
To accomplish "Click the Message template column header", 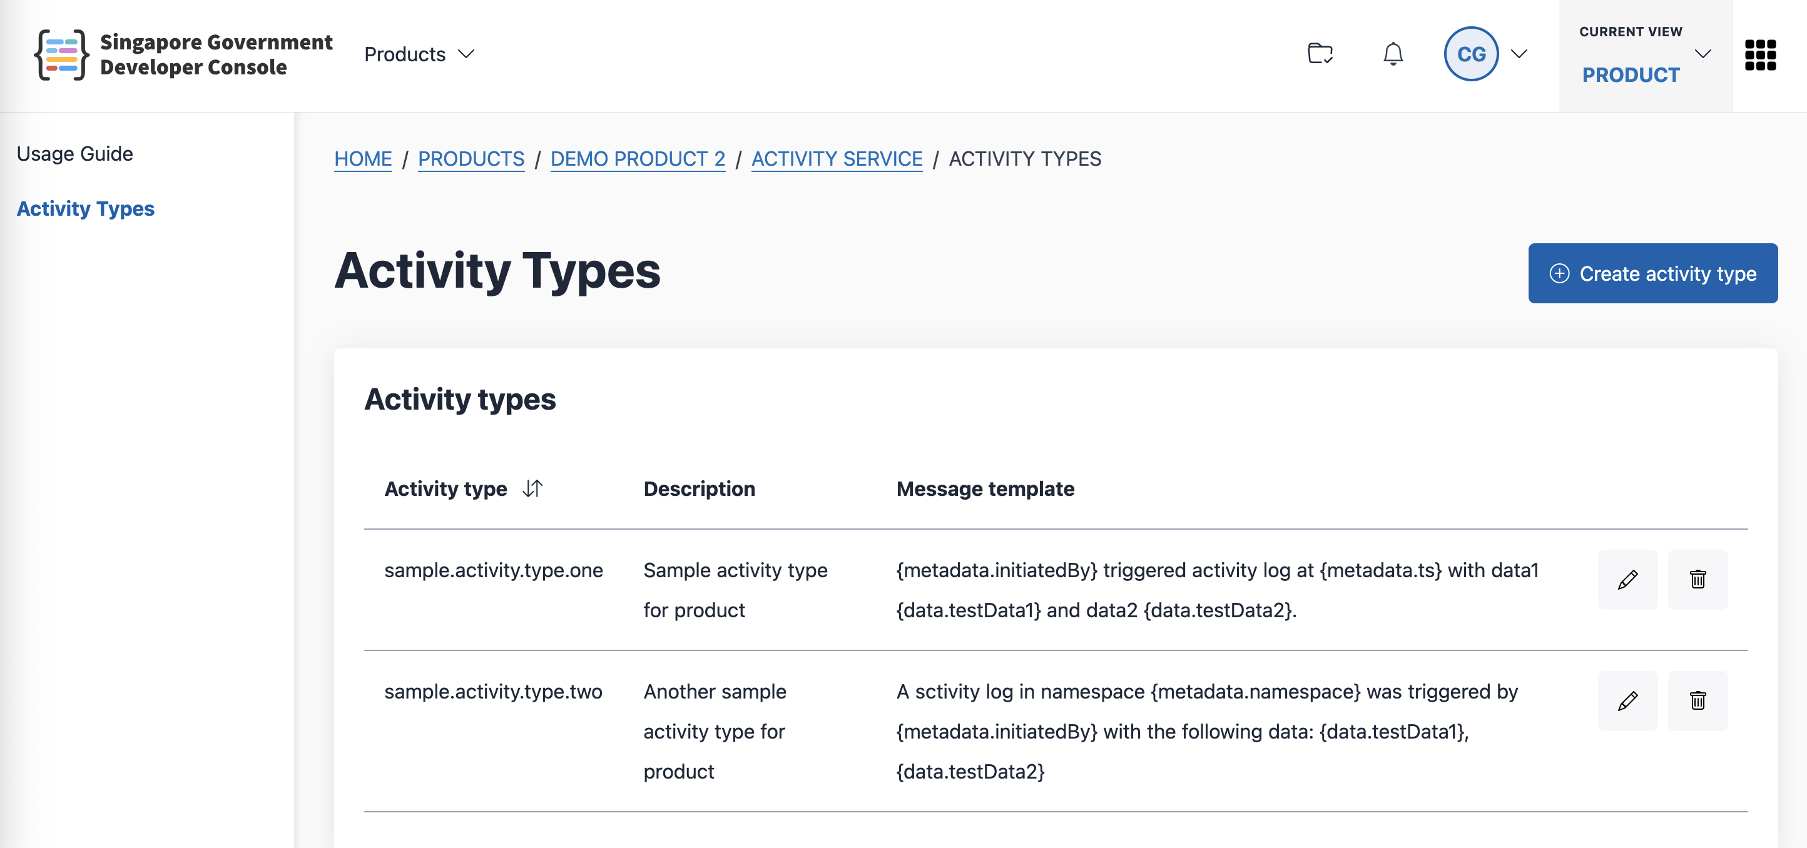I will coord(985,488).
